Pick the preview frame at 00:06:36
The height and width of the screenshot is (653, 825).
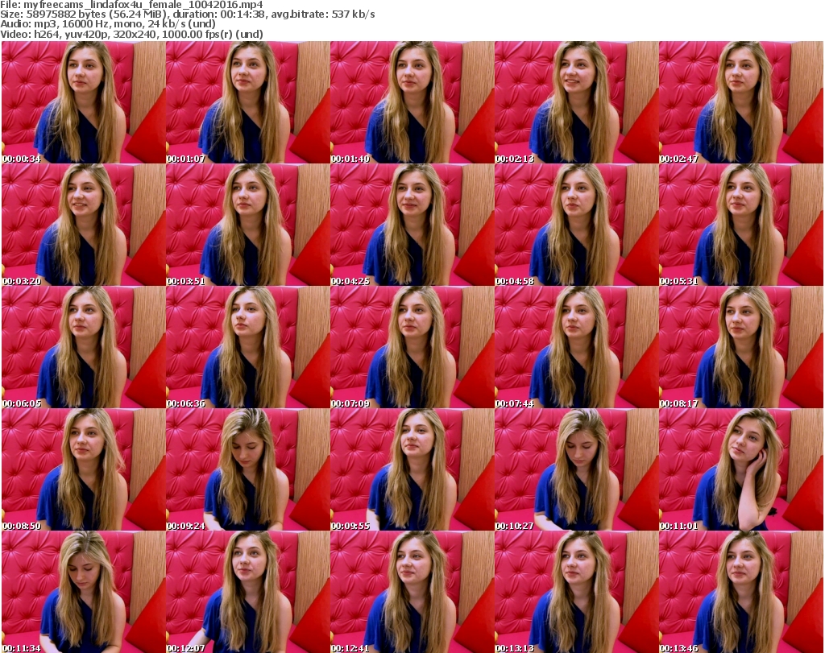coord(248,347)
